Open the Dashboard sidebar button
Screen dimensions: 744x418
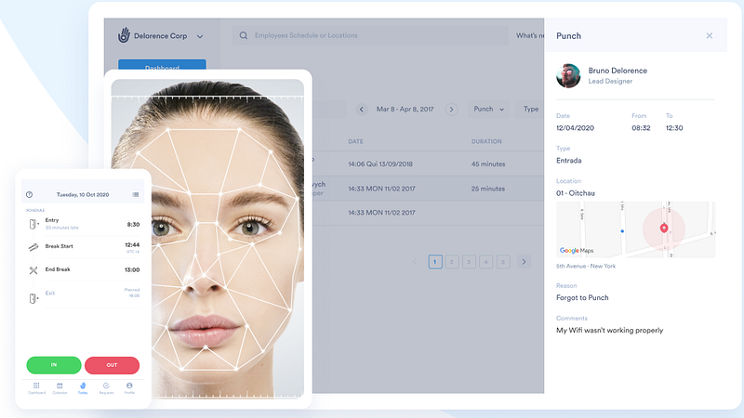pyautogui.click(x=162, y=65)
